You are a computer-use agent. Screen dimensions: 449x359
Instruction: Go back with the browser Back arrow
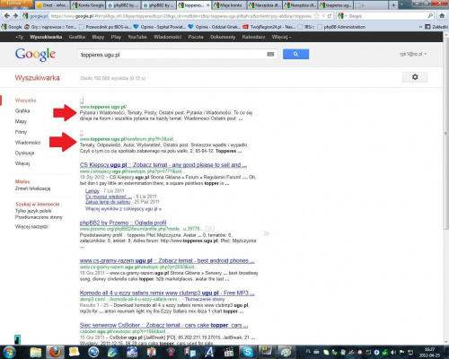click(x=7, y=16)
